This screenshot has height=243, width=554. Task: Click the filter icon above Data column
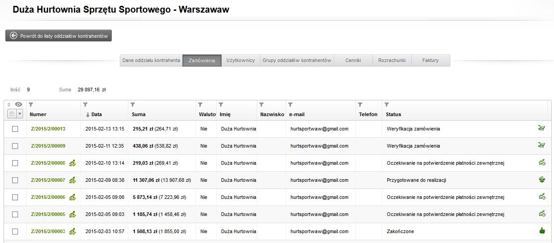(x=85, y=104)
